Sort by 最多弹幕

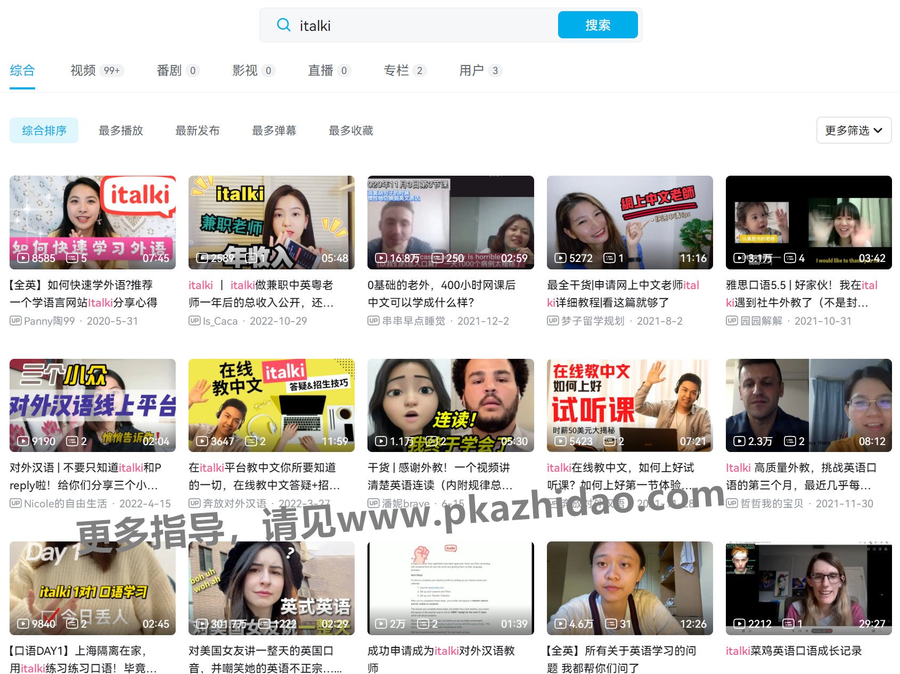[x=274, y=130]
